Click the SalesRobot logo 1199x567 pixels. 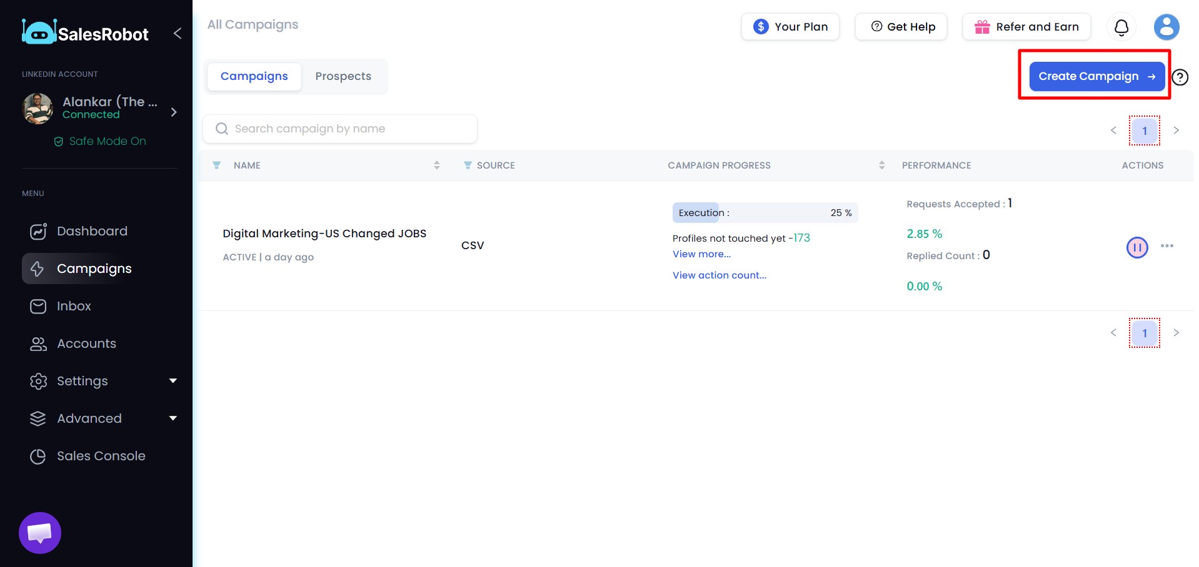(x=84, y=32)
